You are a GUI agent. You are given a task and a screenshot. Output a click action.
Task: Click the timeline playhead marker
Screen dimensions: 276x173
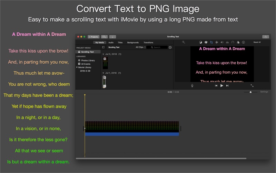tap(85, 95)
